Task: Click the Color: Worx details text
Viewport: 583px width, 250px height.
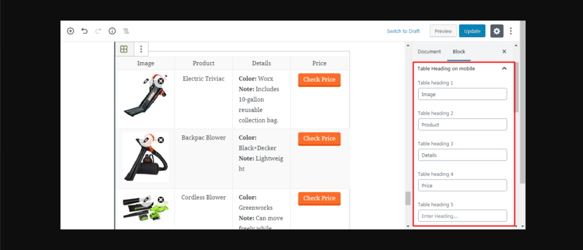Action: click(256, 79)
